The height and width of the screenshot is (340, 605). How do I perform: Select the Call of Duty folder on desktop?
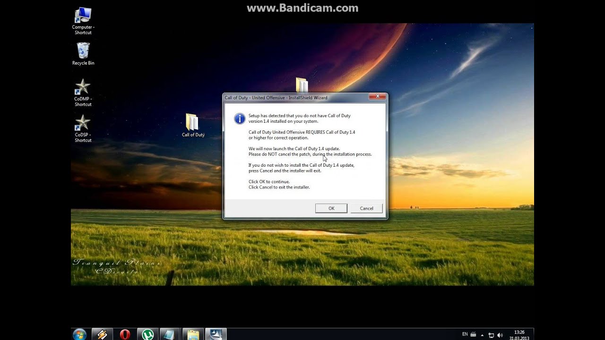pyautogui.click(x=193, y=126)
